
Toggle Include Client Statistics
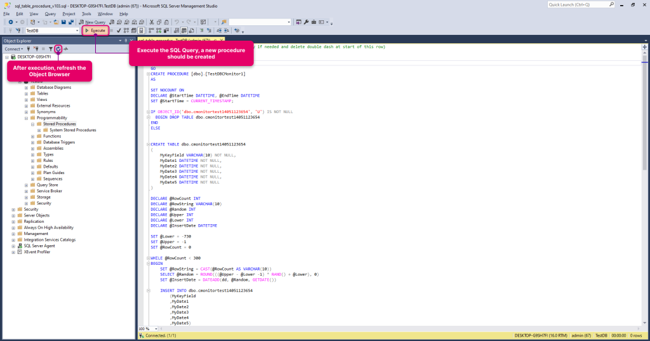[x=166, y=30]
